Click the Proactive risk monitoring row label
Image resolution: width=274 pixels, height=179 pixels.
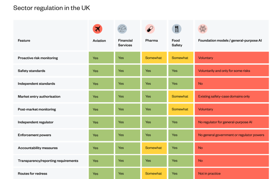pyautogui.click(x=38, y=58)
